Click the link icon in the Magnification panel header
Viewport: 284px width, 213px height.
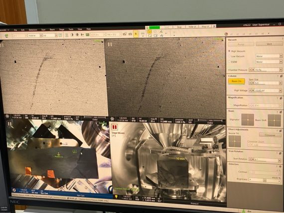[x=281, y=98]
